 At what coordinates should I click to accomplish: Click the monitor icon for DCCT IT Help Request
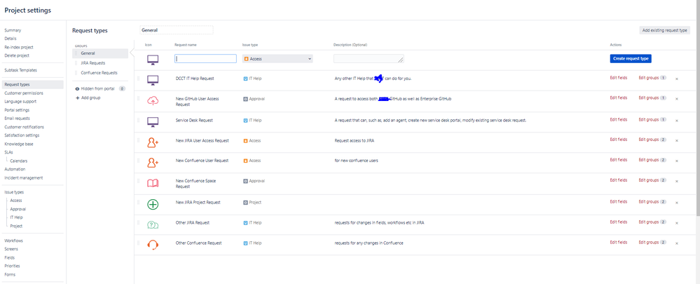153,79
